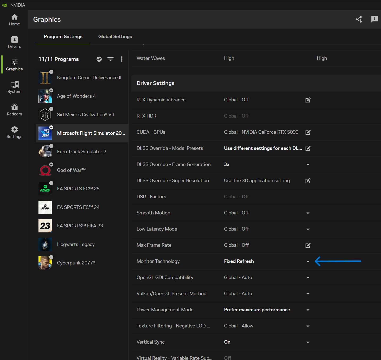Open the three-dot menu beside filter icon
381x360 pixels.
(x=122, y=59)
